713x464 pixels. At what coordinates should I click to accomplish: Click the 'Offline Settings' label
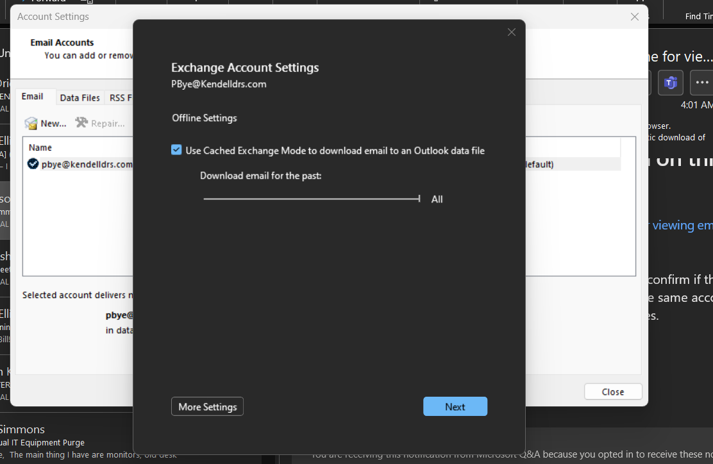(204, 118)
